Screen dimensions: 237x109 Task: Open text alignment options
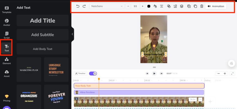coord(162,6)
